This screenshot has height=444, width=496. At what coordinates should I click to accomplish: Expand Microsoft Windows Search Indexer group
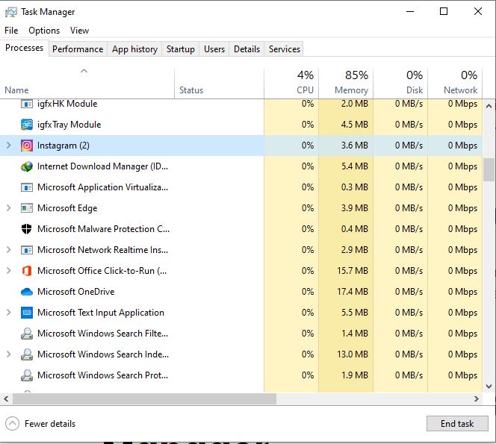pyautogui.click(x=8, y=354)
